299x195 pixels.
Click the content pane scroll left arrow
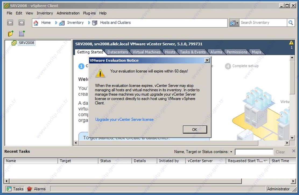(x=76, y=143)
